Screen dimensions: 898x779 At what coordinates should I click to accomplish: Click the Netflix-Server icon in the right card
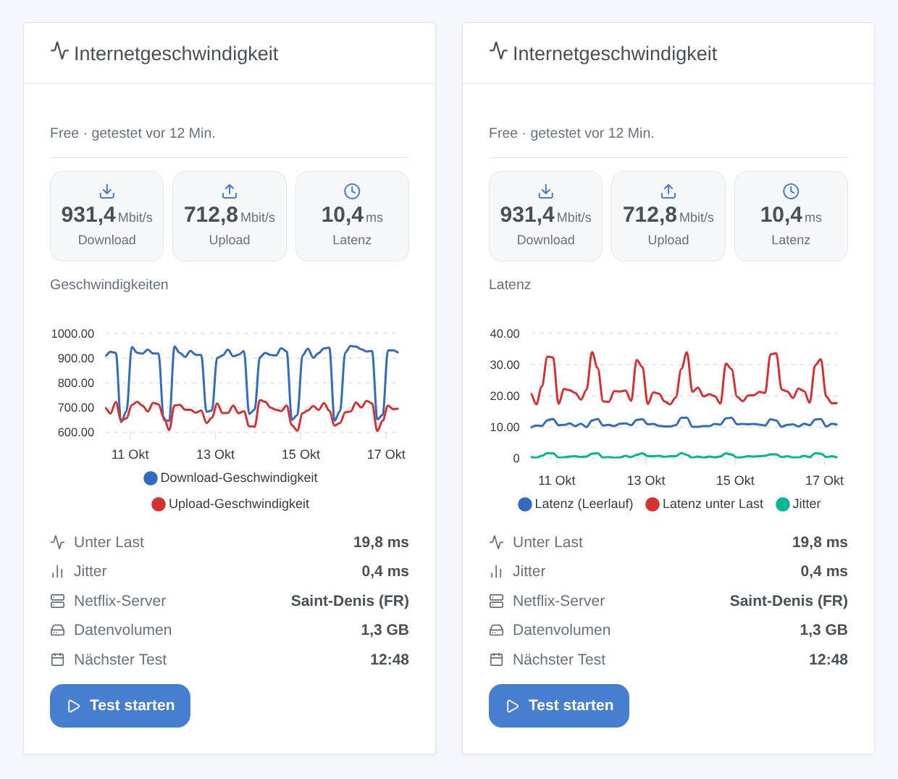[497, 601]
